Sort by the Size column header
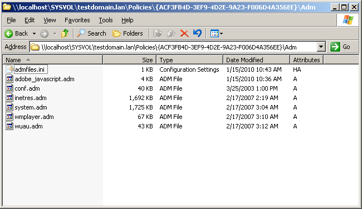Screen dimensions: 362x209 130,60
